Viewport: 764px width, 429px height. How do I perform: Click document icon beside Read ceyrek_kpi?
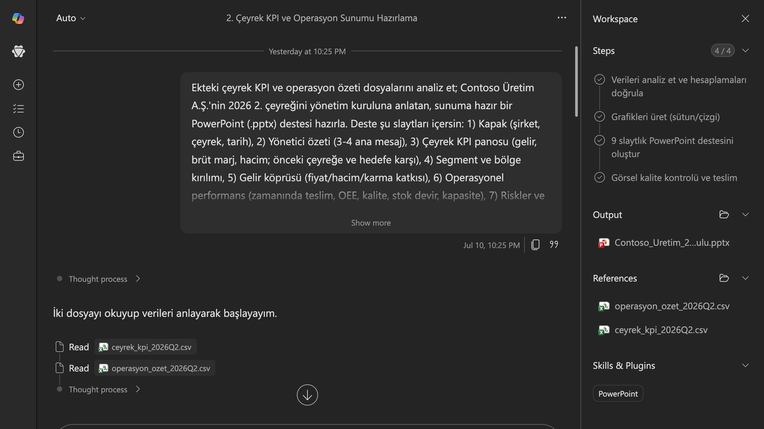click(x=59, y=347)
